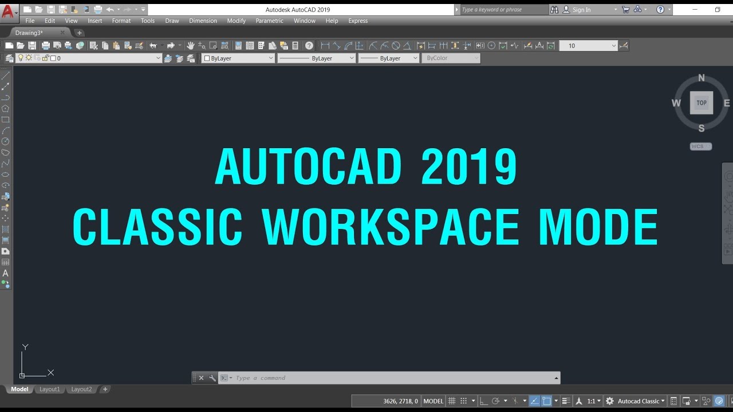This screenshot has width=733, height=412.
Task: Click the Dimension Style icon beside dropdown
Action: 624,46
